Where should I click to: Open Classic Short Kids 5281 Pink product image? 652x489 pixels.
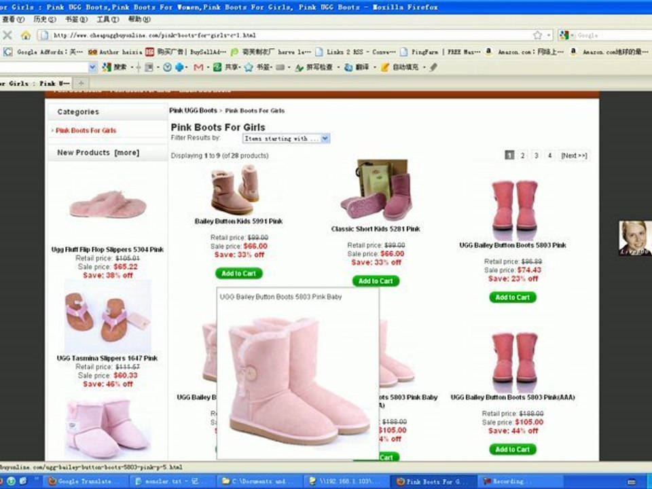[x=376, y=190]
